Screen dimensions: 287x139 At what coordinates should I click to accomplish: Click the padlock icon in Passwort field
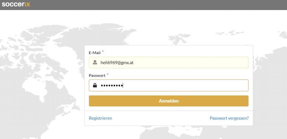(x=95, y=85)
